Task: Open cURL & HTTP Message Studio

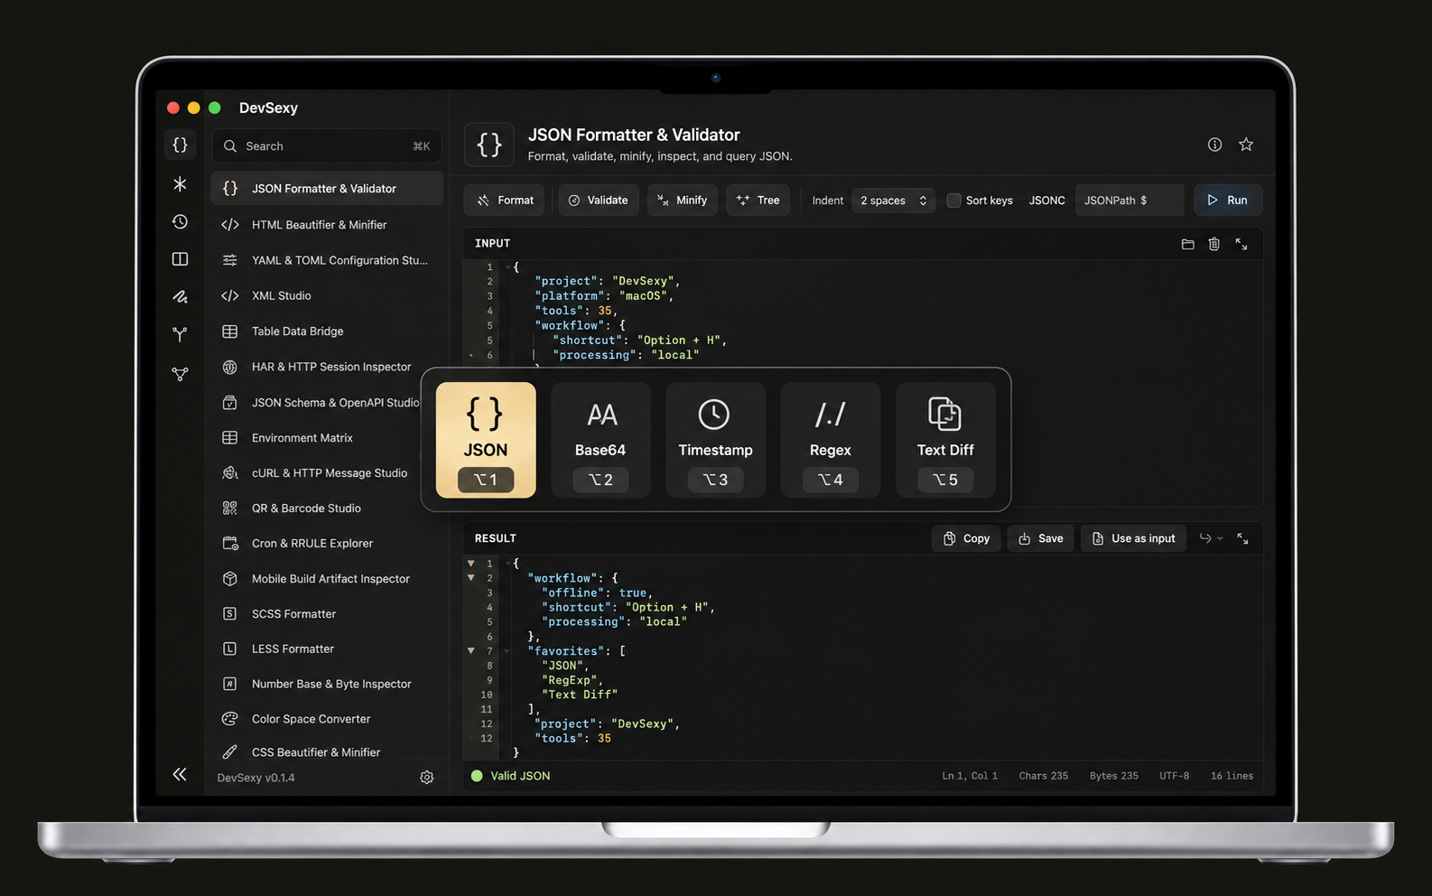Action: 316,473
